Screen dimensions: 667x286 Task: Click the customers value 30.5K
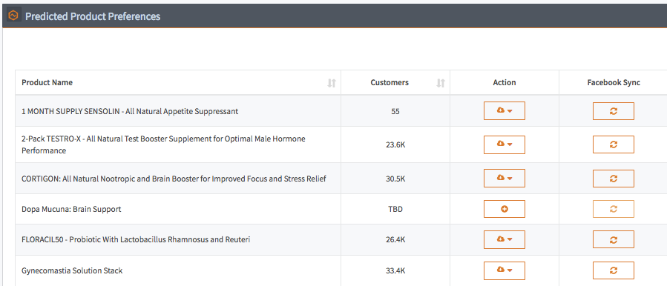(395, 179)
